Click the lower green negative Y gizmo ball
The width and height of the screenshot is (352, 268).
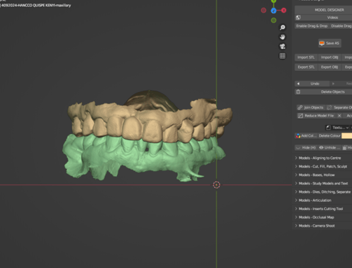[274, 20]
